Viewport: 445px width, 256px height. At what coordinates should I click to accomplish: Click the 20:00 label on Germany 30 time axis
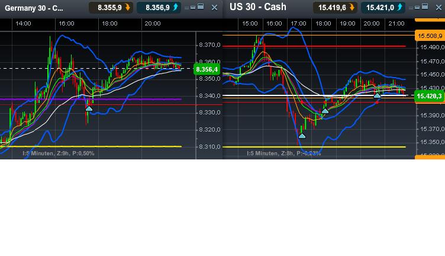[x=153, y=24]
